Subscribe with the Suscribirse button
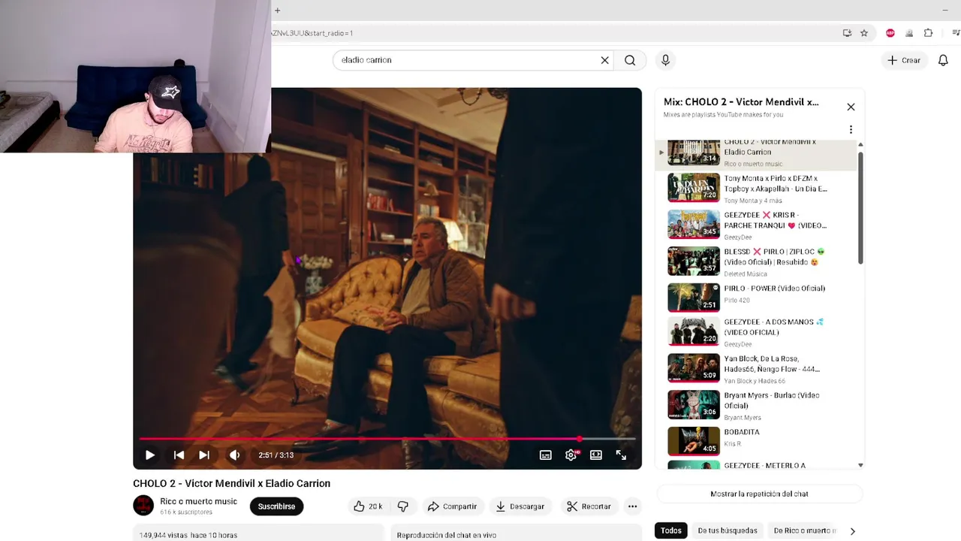The width and height of the screenshot is (961, 541). [276, 506]
